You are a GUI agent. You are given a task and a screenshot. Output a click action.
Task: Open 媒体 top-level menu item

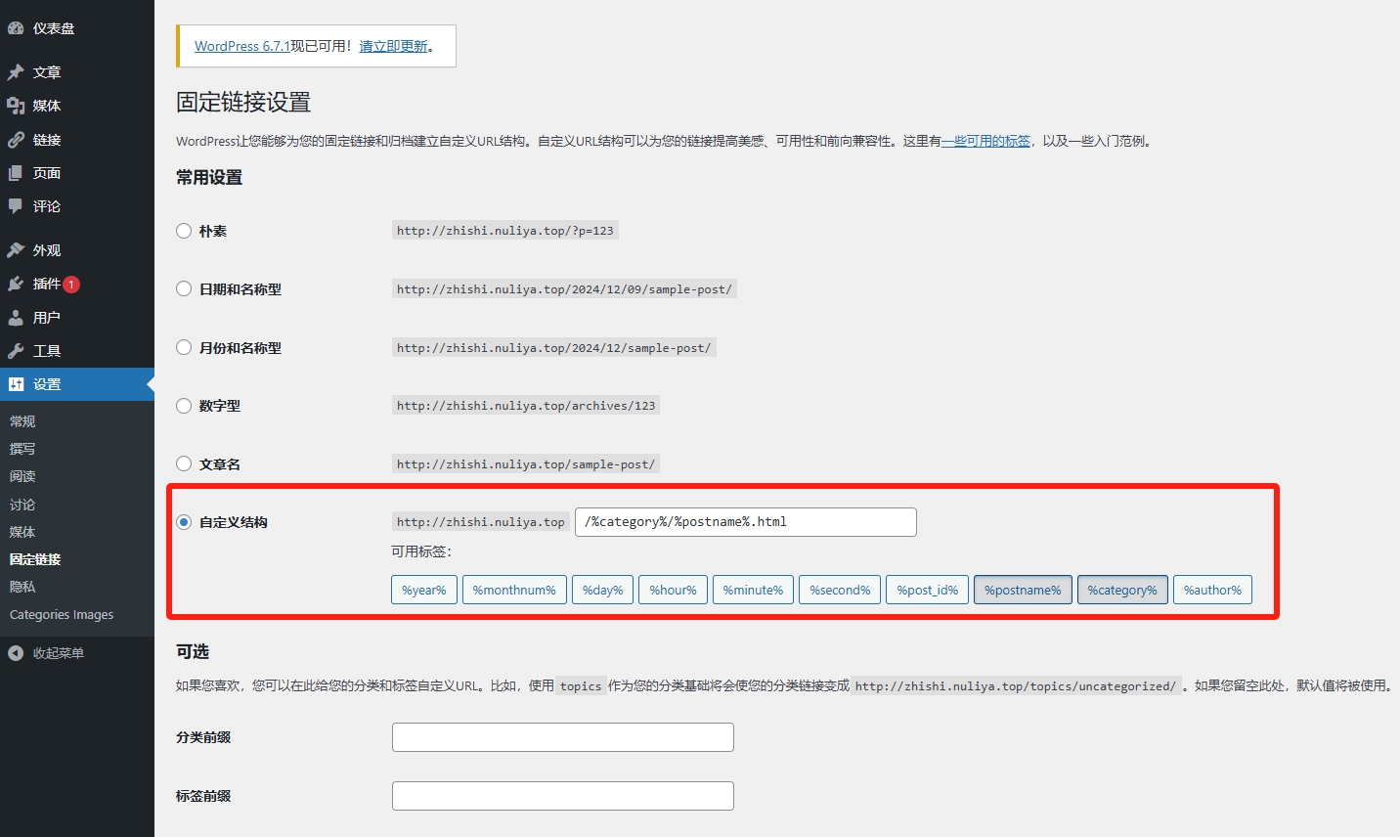77,106
